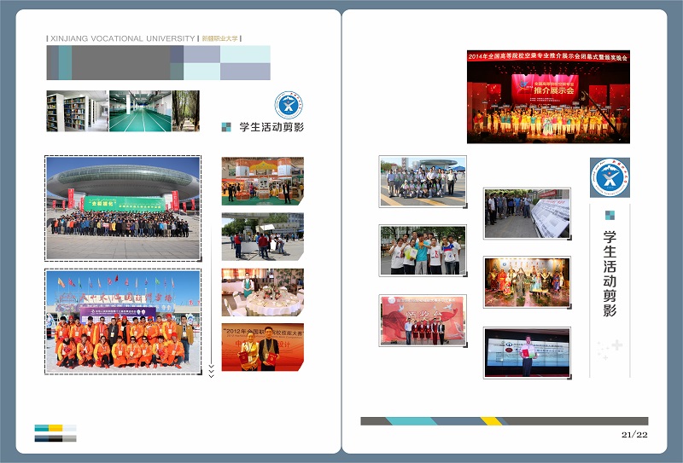Open the 2014 推介展示会 stage photo
The width and height of the screenshot is (683, 463).
(x=547, y=96)
